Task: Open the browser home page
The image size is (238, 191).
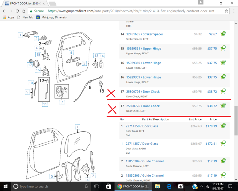Action: [x=24, y=11]
